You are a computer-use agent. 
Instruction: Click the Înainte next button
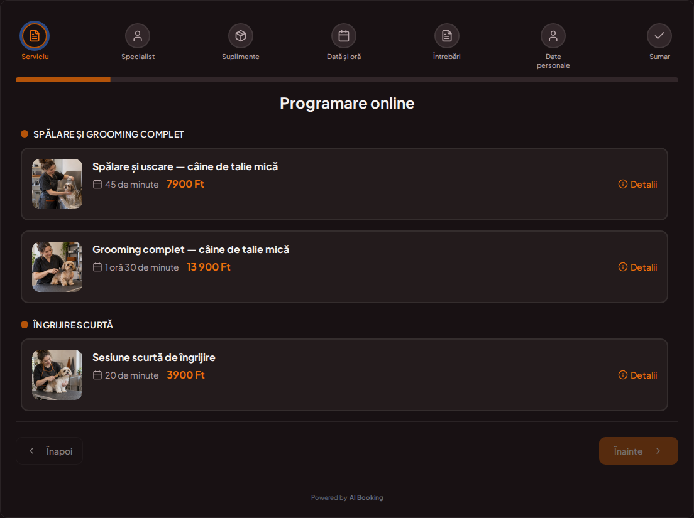pyautogui.click(x=638, y=451)
